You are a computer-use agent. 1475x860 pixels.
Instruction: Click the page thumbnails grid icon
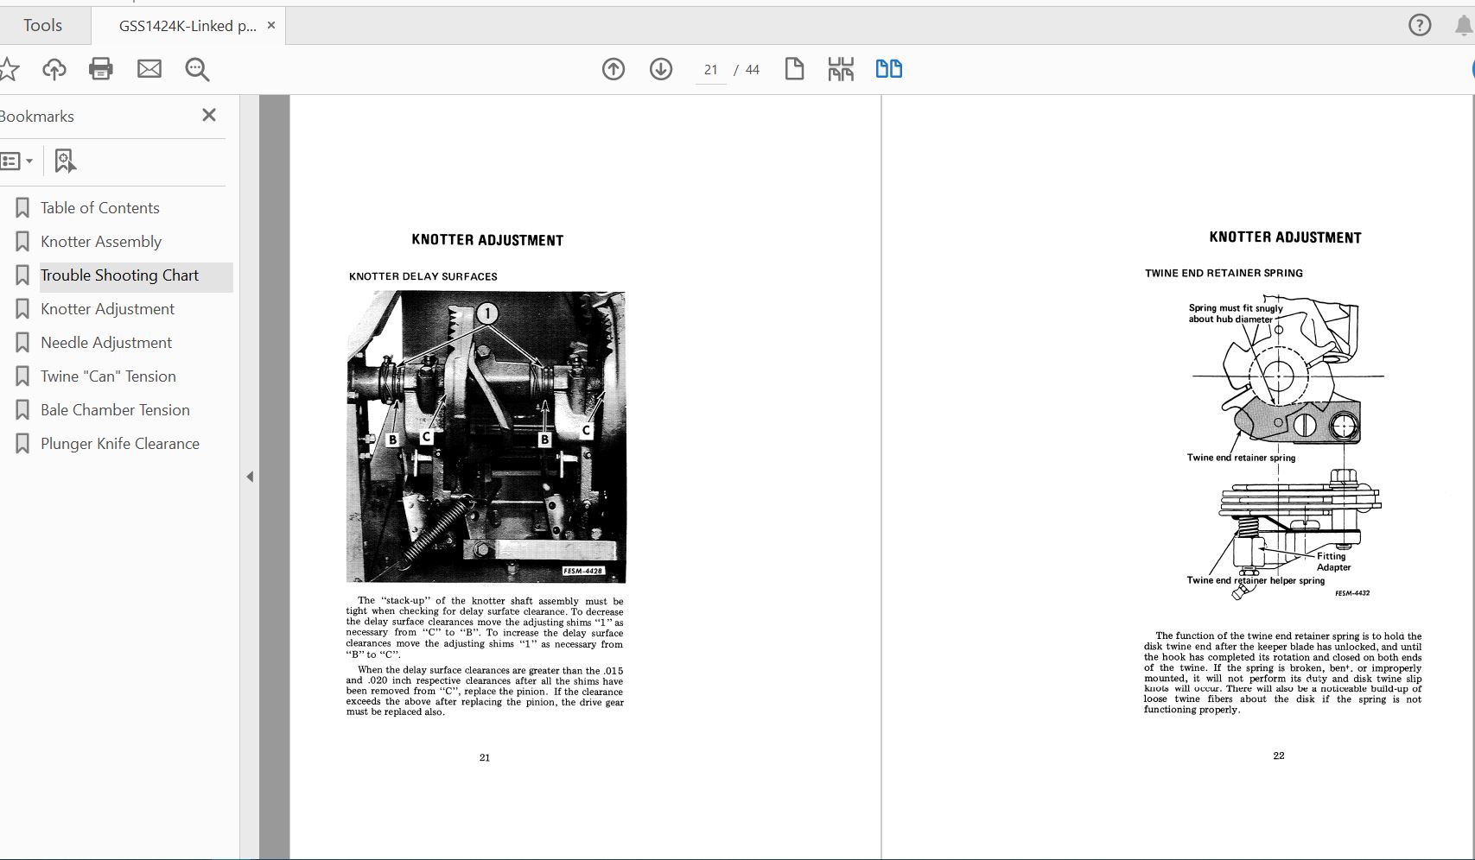tap(841, 69)
